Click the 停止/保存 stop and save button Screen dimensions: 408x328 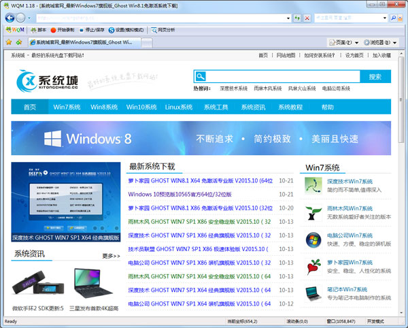click(92, 30)
